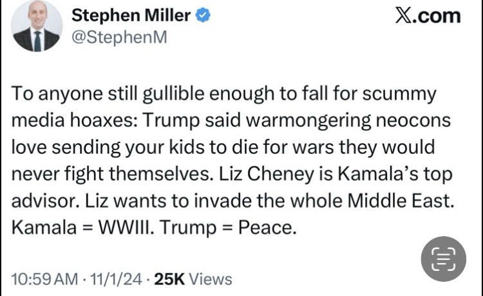The width and height of the screenshot is (483, 296).
Task: Open the @StephenM handle link
Action: (x=118, y=38)
